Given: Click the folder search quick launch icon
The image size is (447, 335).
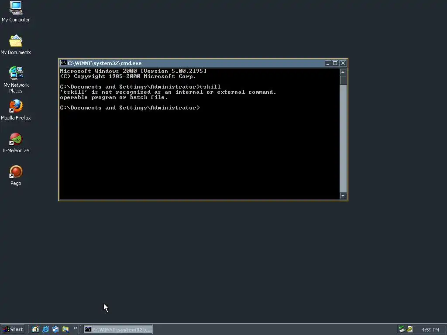Looking at the screenshot, I should click(65, 329).
